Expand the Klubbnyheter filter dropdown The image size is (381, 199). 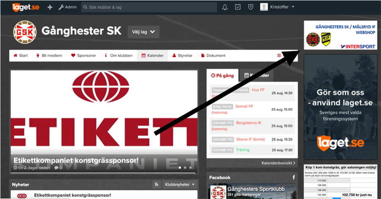pos(180,185)
